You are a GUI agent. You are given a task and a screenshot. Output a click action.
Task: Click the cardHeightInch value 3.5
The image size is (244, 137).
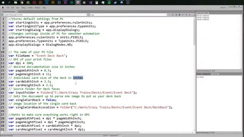[48, 85]
